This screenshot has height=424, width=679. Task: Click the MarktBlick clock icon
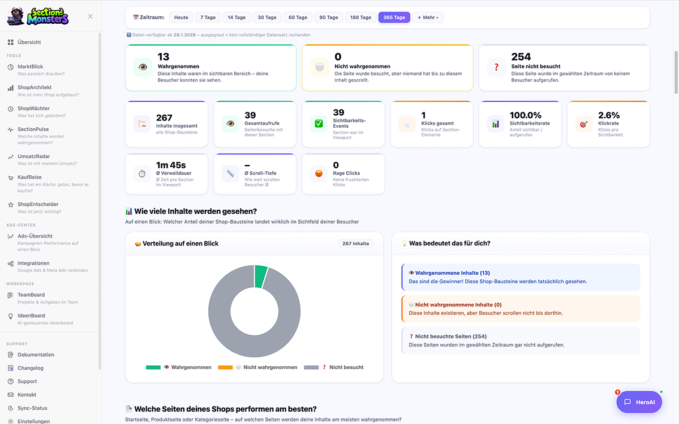[11, 67]
